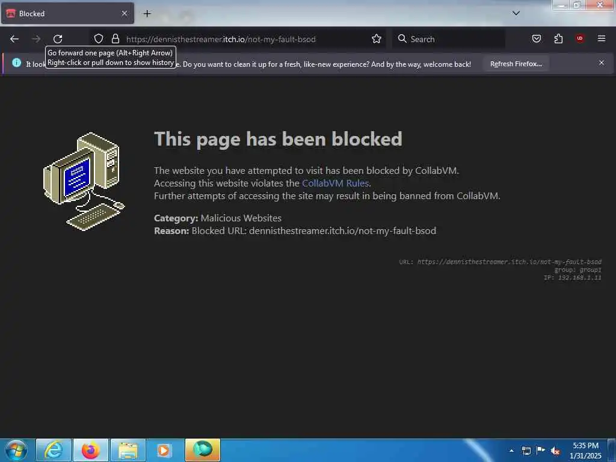Click the muted volume speaker icon
616x462 pixels.
click(555, 451)
